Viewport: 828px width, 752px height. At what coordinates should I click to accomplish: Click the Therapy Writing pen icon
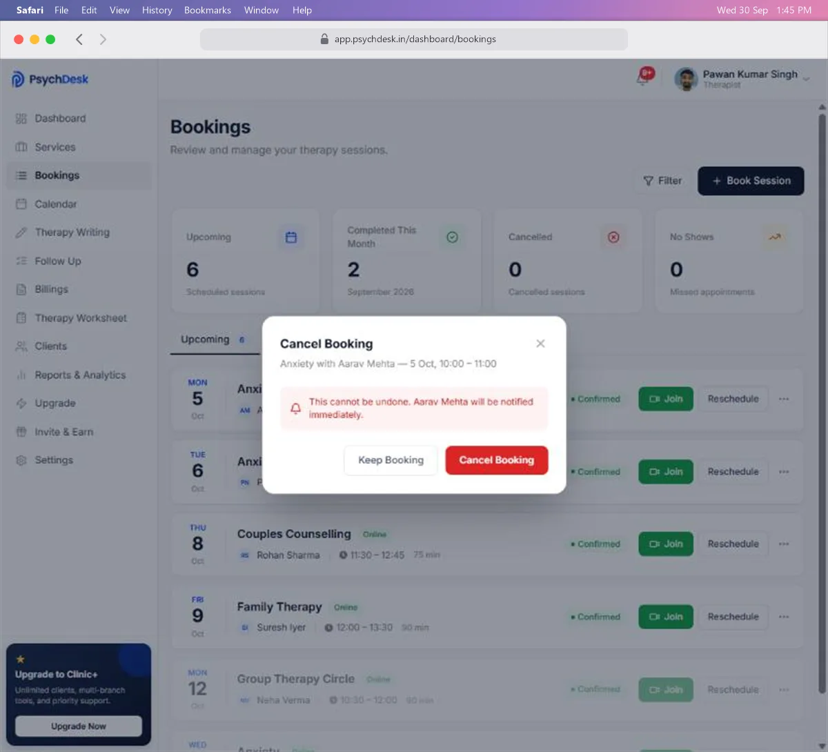pos(21,232)
